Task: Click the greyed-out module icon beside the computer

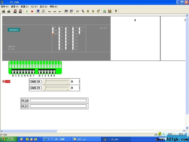Action: pos(43,11)
